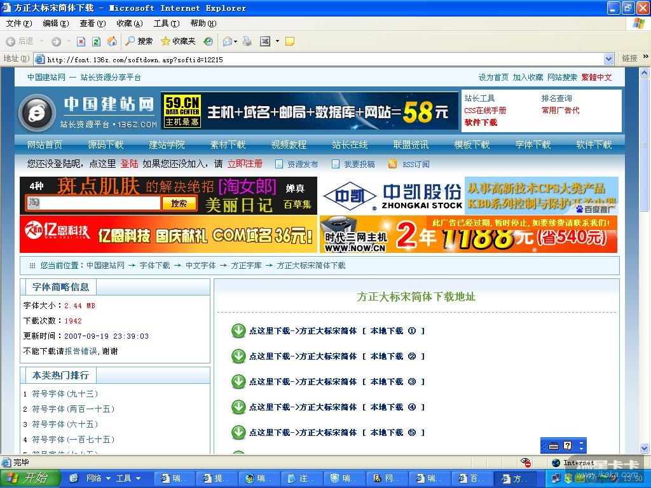Click green download icon for 本地下载 ⑤
Viewport: 651px width, 488px height.
click(x=238, y=432)
